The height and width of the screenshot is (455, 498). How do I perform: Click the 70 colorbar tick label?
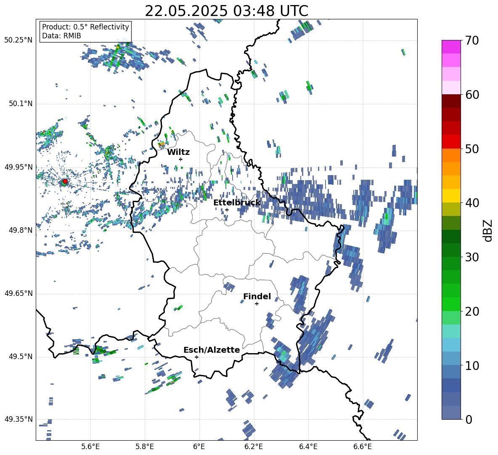(472, 40)
